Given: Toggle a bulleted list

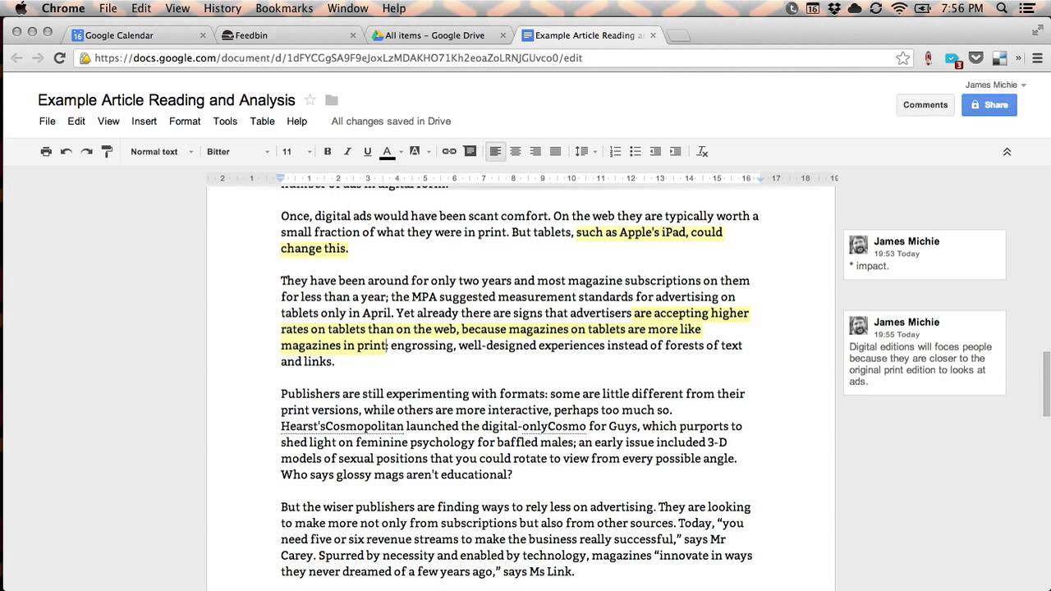Looking at the screenshot, I should click(635, 151).
